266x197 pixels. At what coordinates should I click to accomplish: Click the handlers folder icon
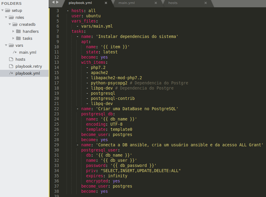18,31
